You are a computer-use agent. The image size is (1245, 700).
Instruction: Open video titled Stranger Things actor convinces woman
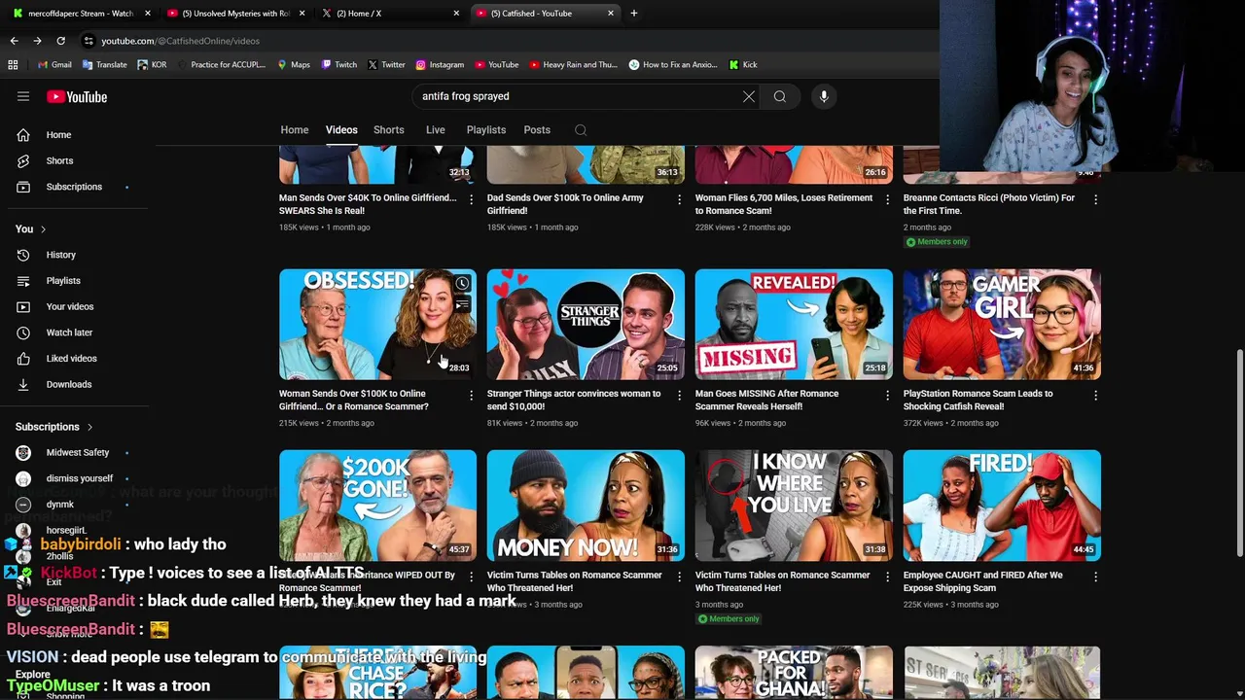pos(574,400)
